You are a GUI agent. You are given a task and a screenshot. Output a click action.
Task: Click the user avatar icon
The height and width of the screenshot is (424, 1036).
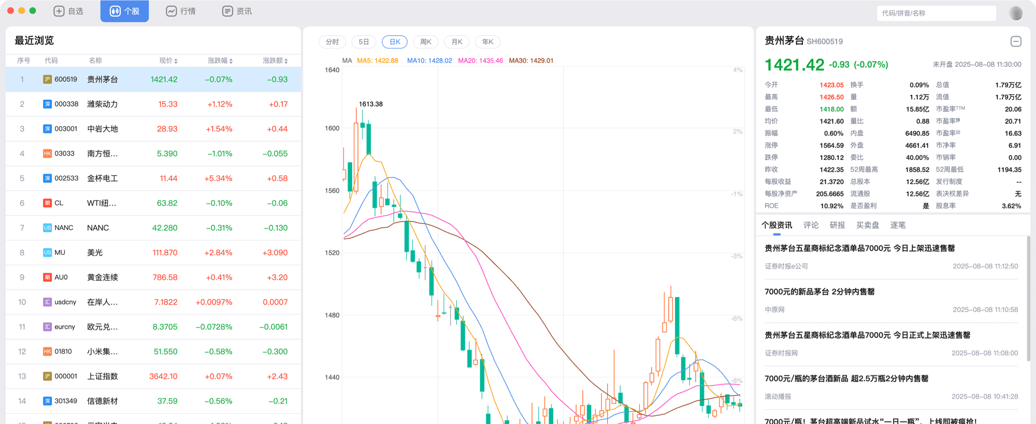pyautogui.click(x=1015, y=13)
